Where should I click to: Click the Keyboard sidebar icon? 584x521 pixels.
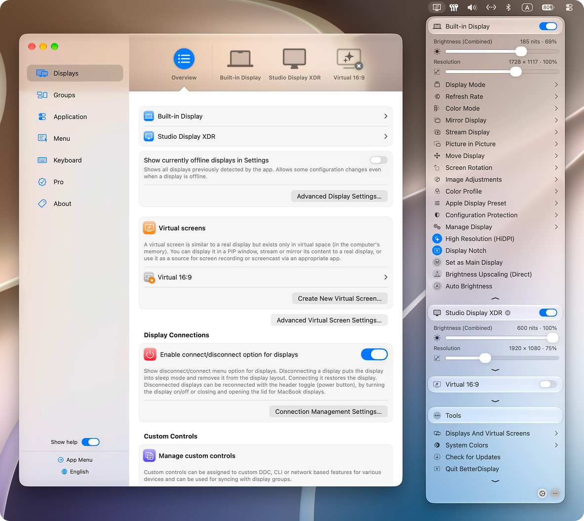tap(42, 160)
